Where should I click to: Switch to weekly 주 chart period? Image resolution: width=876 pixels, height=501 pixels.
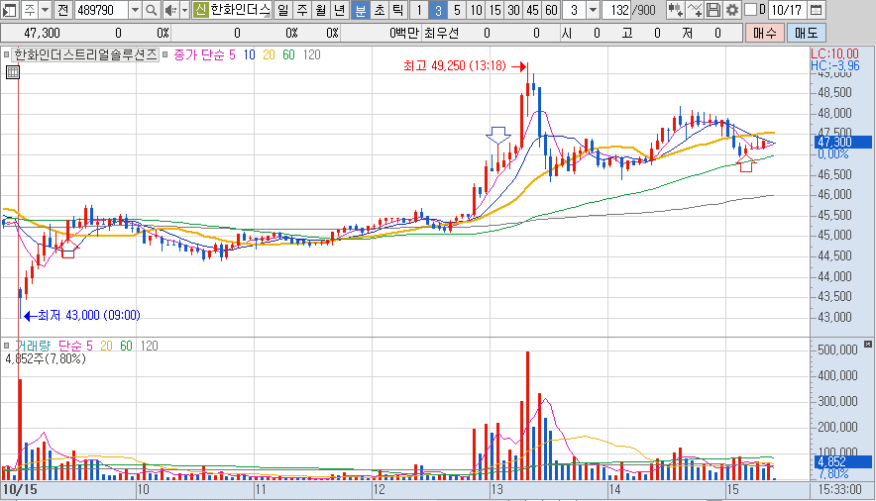pos(302,10)
